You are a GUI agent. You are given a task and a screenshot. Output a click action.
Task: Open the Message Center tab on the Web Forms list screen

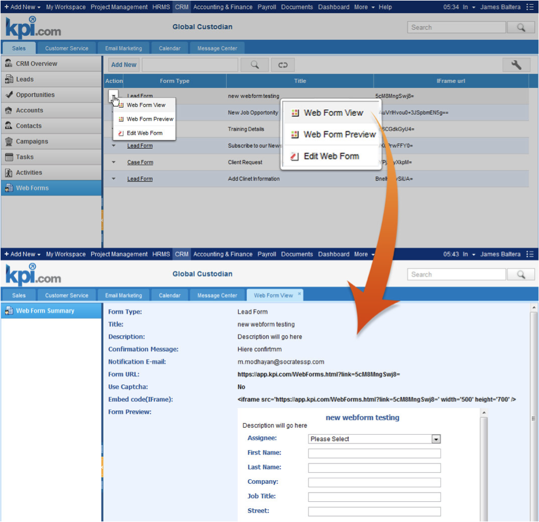tap(217, 48)
